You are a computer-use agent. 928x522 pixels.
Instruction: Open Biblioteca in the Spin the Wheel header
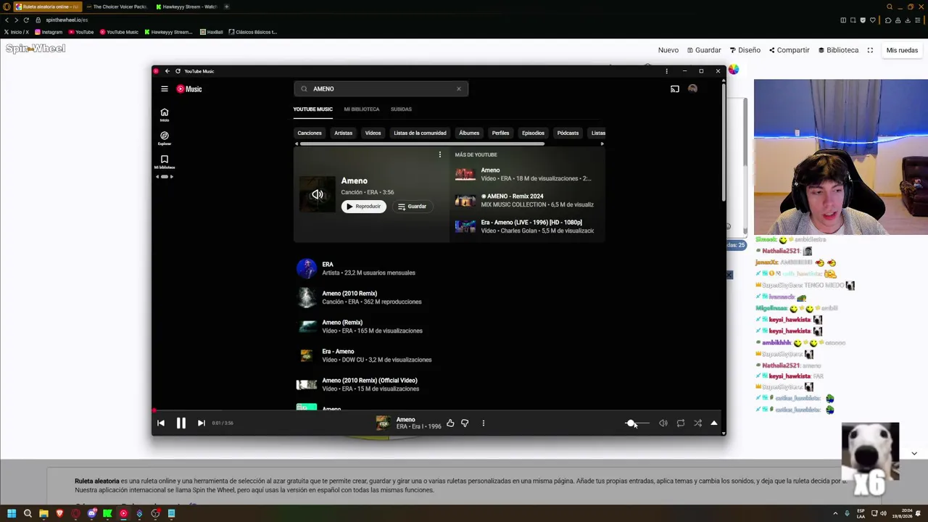click(x=838, y=51)
